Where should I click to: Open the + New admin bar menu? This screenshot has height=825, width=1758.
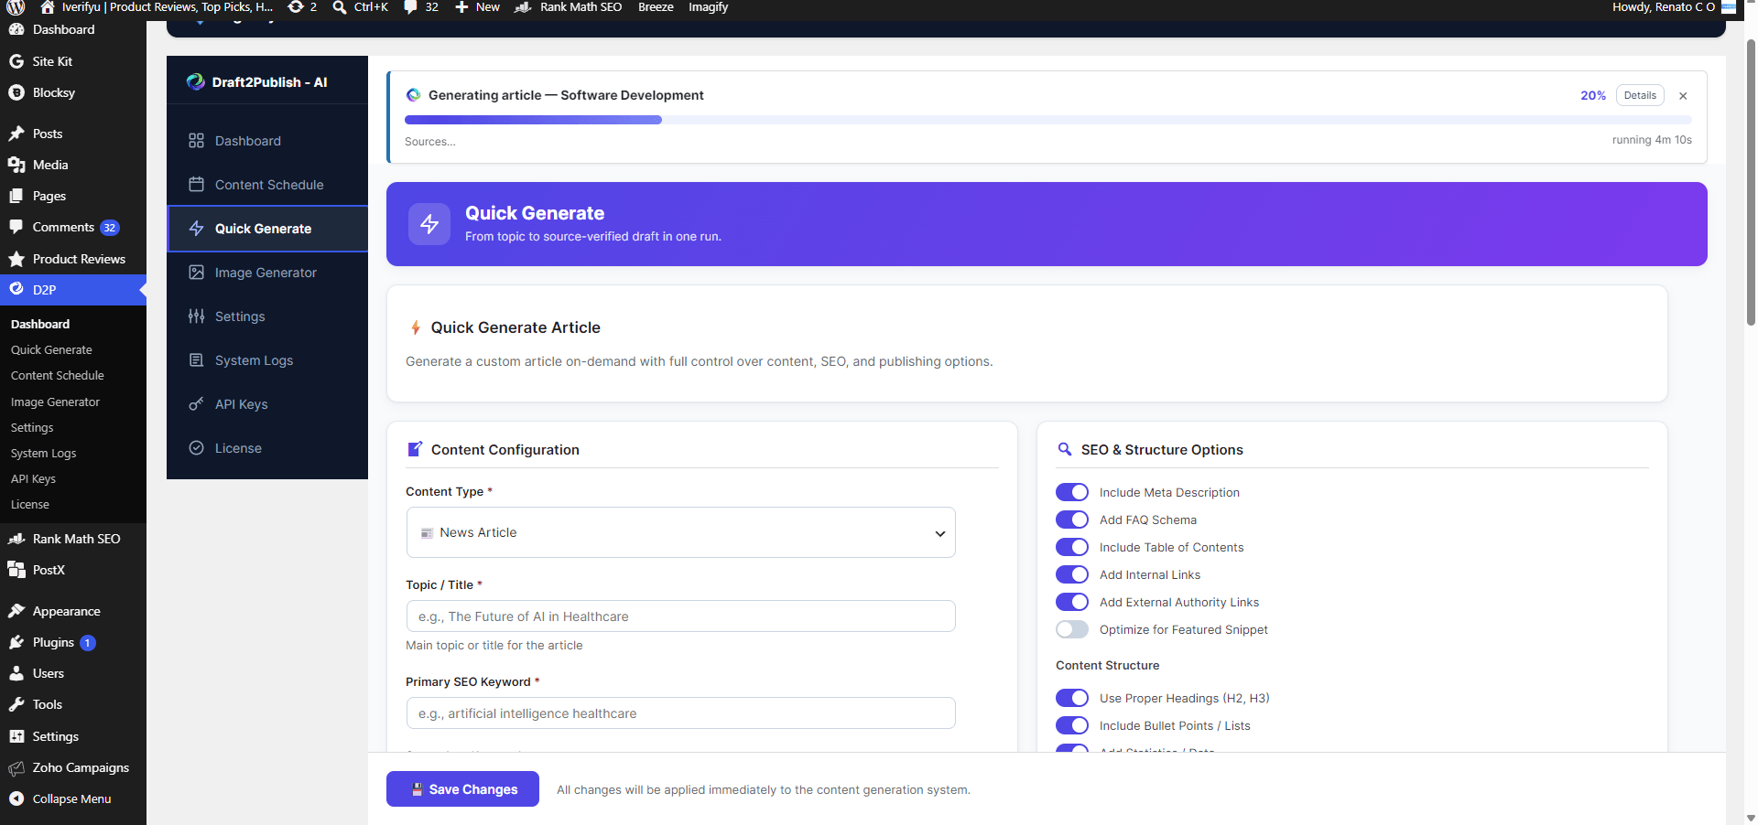click(x=477, y=7)
